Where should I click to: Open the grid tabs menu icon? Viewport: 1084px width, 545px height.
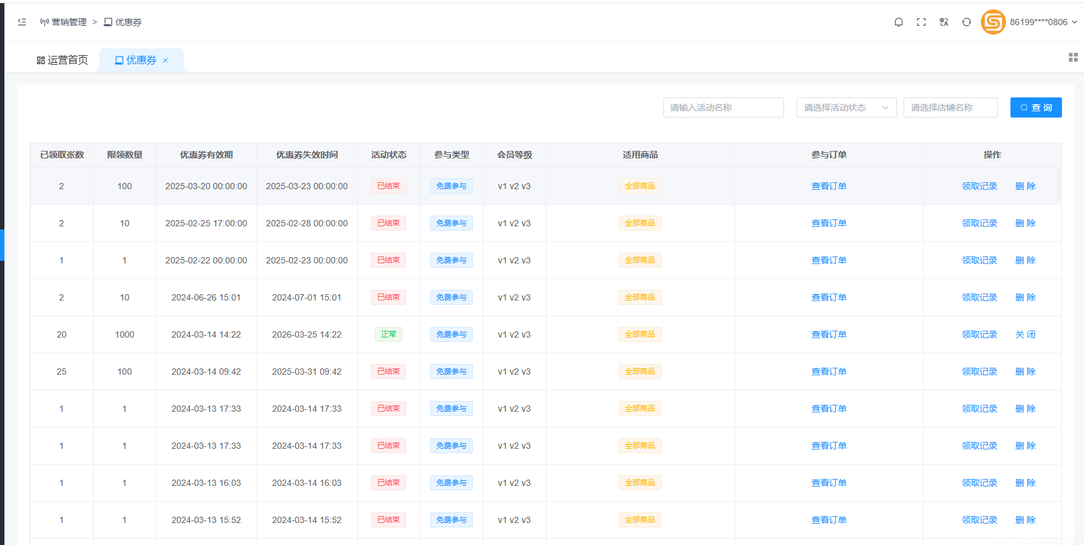click(x=1073, y=57)
